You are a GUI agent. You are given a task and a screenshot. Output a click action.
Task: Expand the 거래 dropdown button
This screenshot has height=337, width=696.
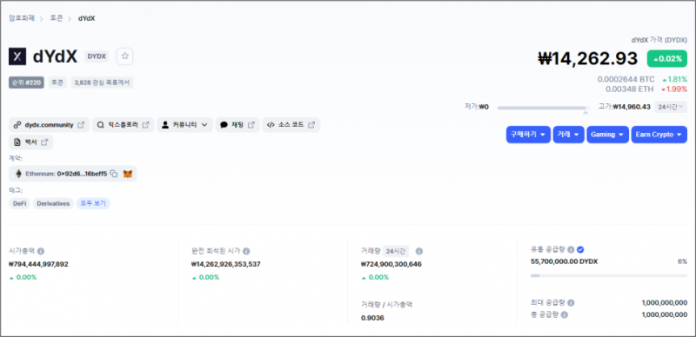click(569, 135)
